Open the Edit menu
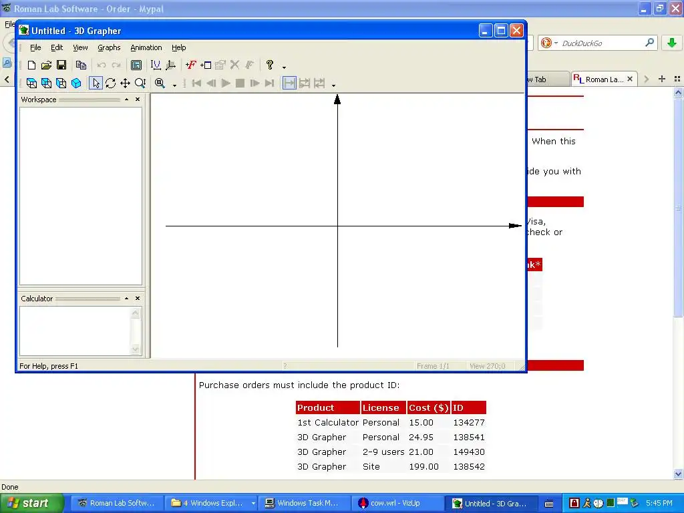Viewport: 684px width, 513px height. coord(57,47)
